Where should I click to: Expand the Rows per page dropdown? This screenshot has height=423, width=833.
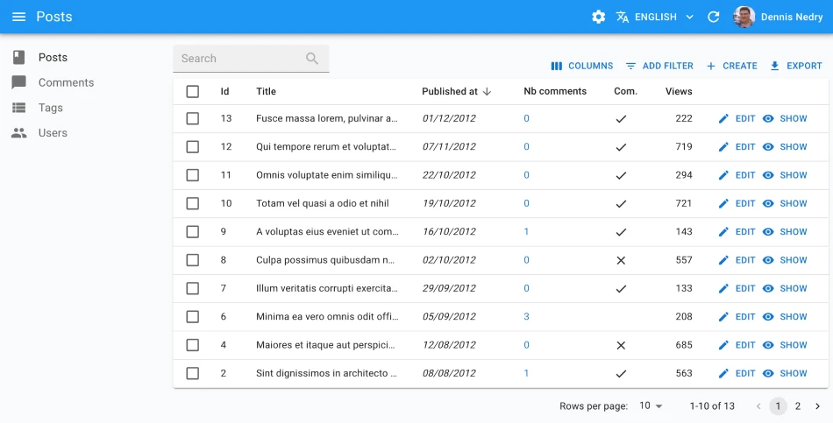pyautogui.click(x=651, y=406)
